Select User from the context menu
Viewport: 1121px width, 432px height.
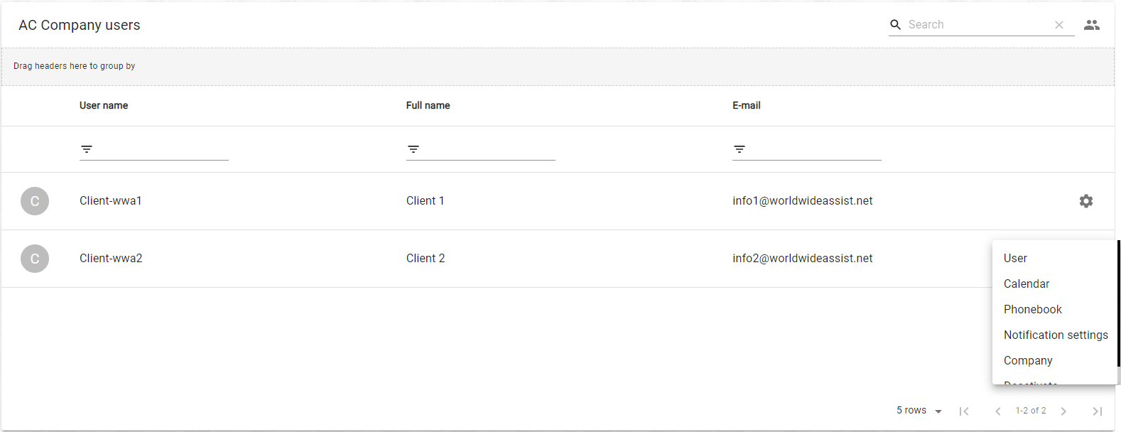(1016, 259)
